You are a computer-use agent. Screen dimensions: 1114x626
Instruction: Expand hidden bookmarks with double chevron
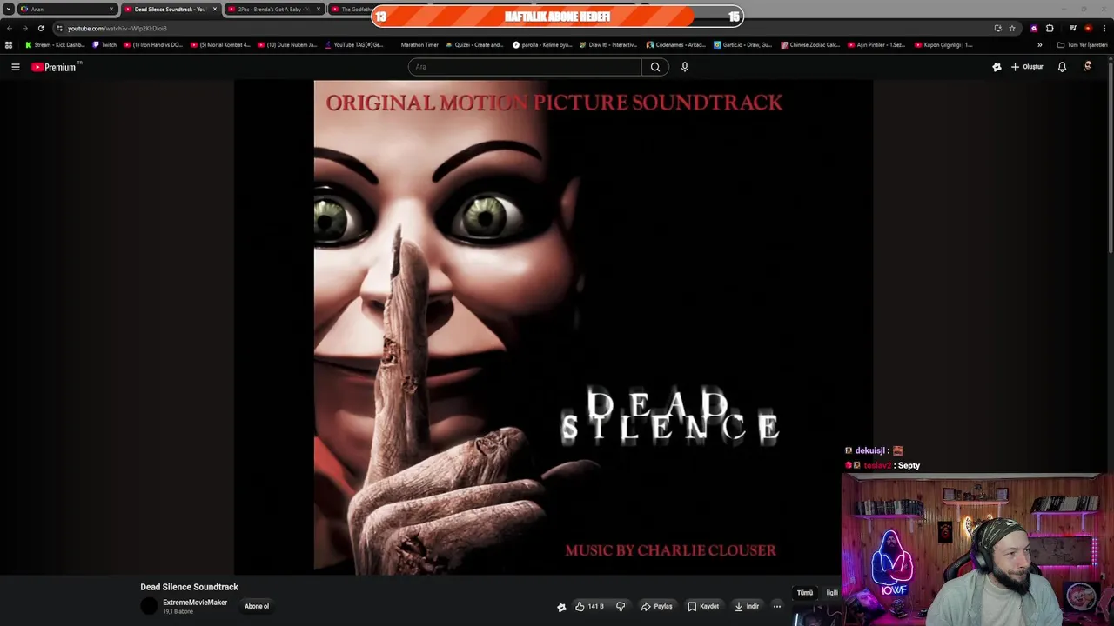(x=1039, y=44)
